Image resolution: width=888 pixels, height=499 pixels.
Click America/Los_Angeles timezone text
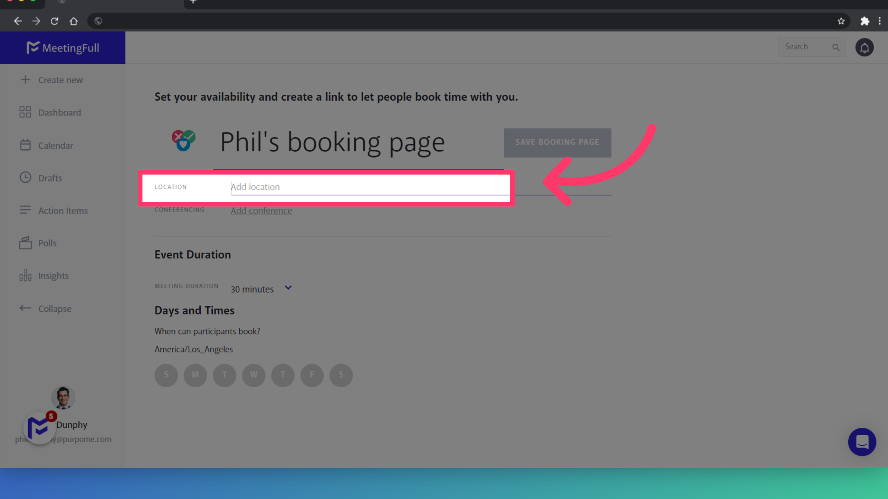point(194,349)
